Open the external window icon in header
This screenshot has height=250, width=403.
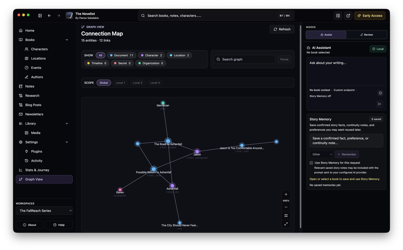click(x=348, y=16)
